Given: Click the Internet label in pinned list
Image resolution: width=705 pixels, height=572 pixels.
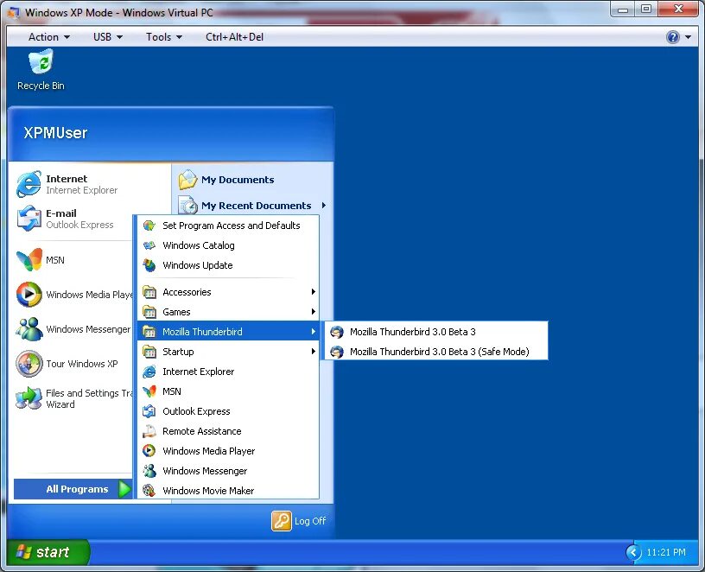Looking at the screenshot, I should [67, 179].
